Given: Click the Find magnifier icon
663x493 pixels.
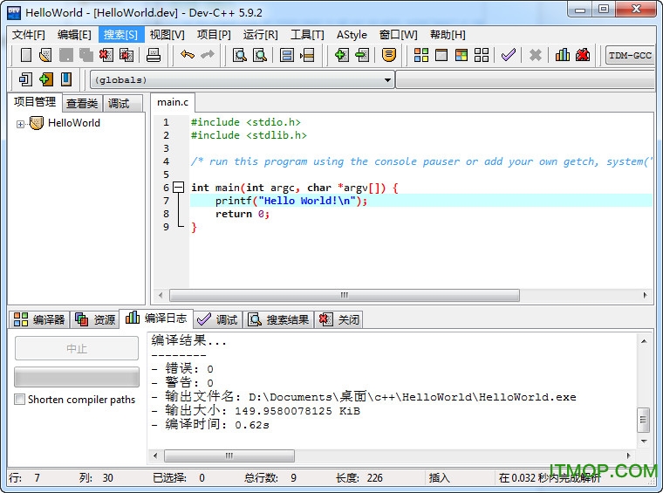Looking at the screenshot, I should click(239, 55).
